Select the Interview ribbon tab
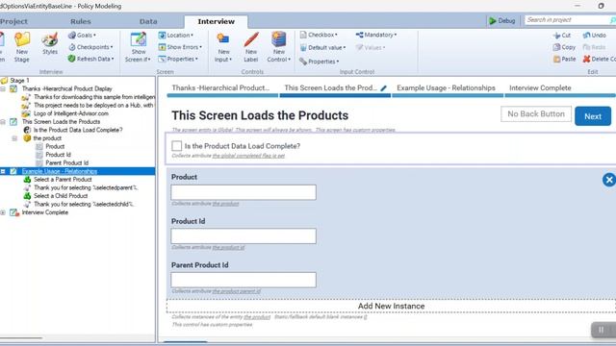 point(216,21)
